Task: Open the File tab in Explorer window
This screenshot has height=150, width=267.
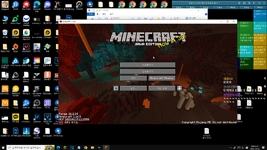Action: [x=91, y=14]
